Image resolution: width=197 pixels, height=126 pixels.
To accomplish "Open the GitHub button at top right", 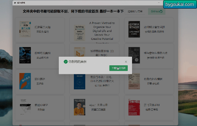I will pos(157,11).
